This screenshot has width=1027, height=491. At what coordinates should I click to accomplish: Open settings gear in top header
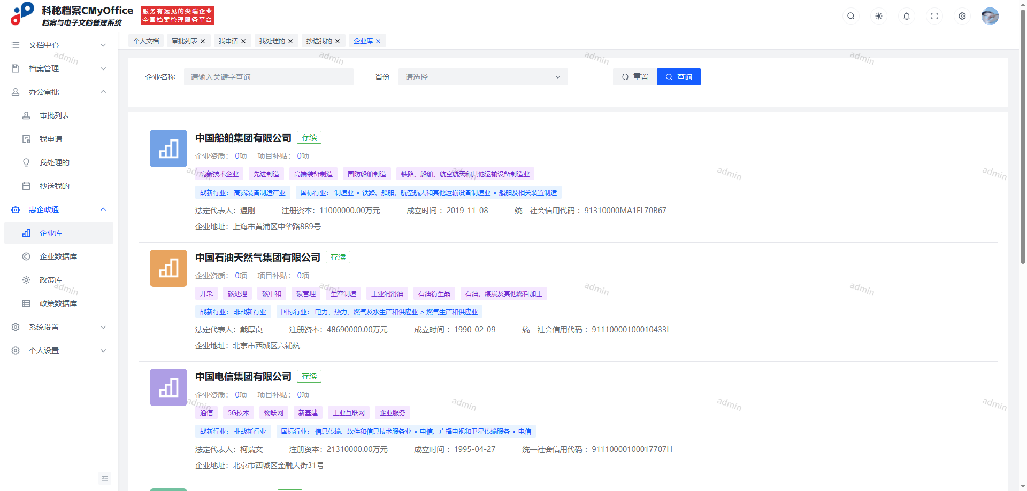click(x=962, y=16)
